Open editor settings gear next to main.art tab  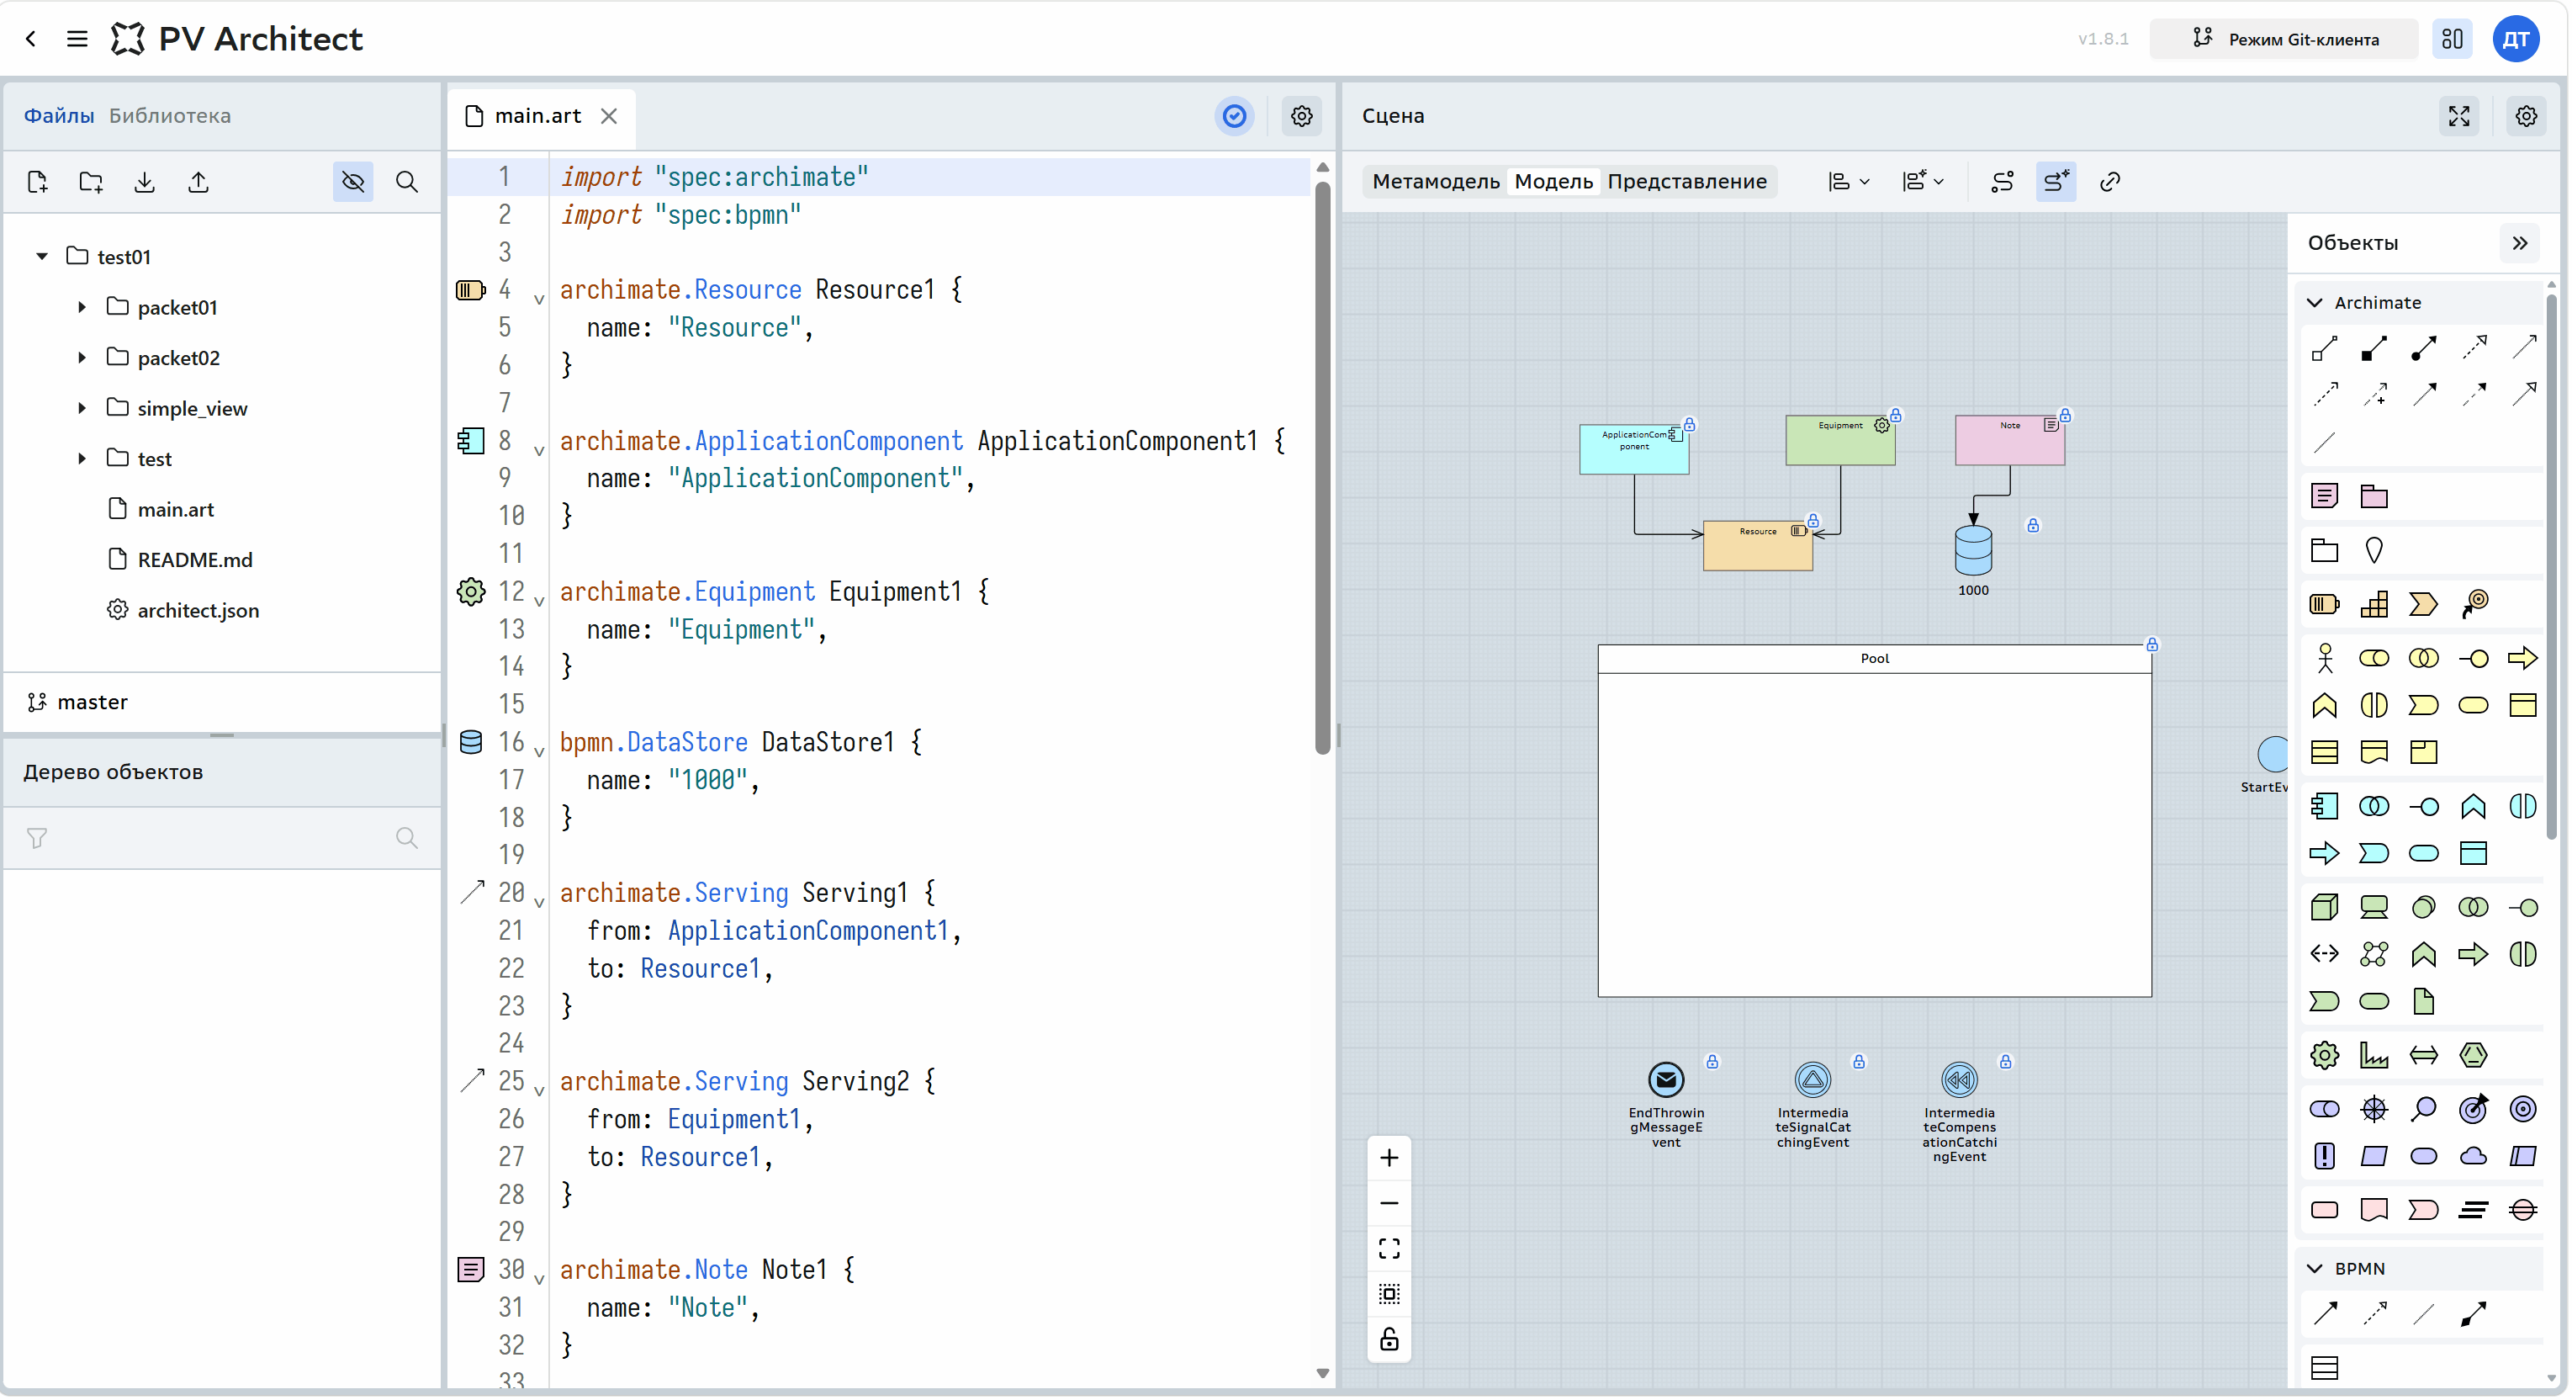(1302, 116)
